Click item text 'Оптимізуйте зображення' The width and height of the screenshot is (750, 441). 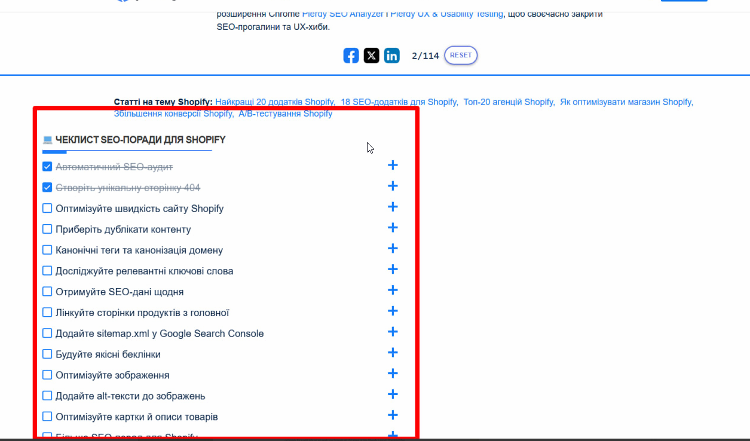[112, 375]
